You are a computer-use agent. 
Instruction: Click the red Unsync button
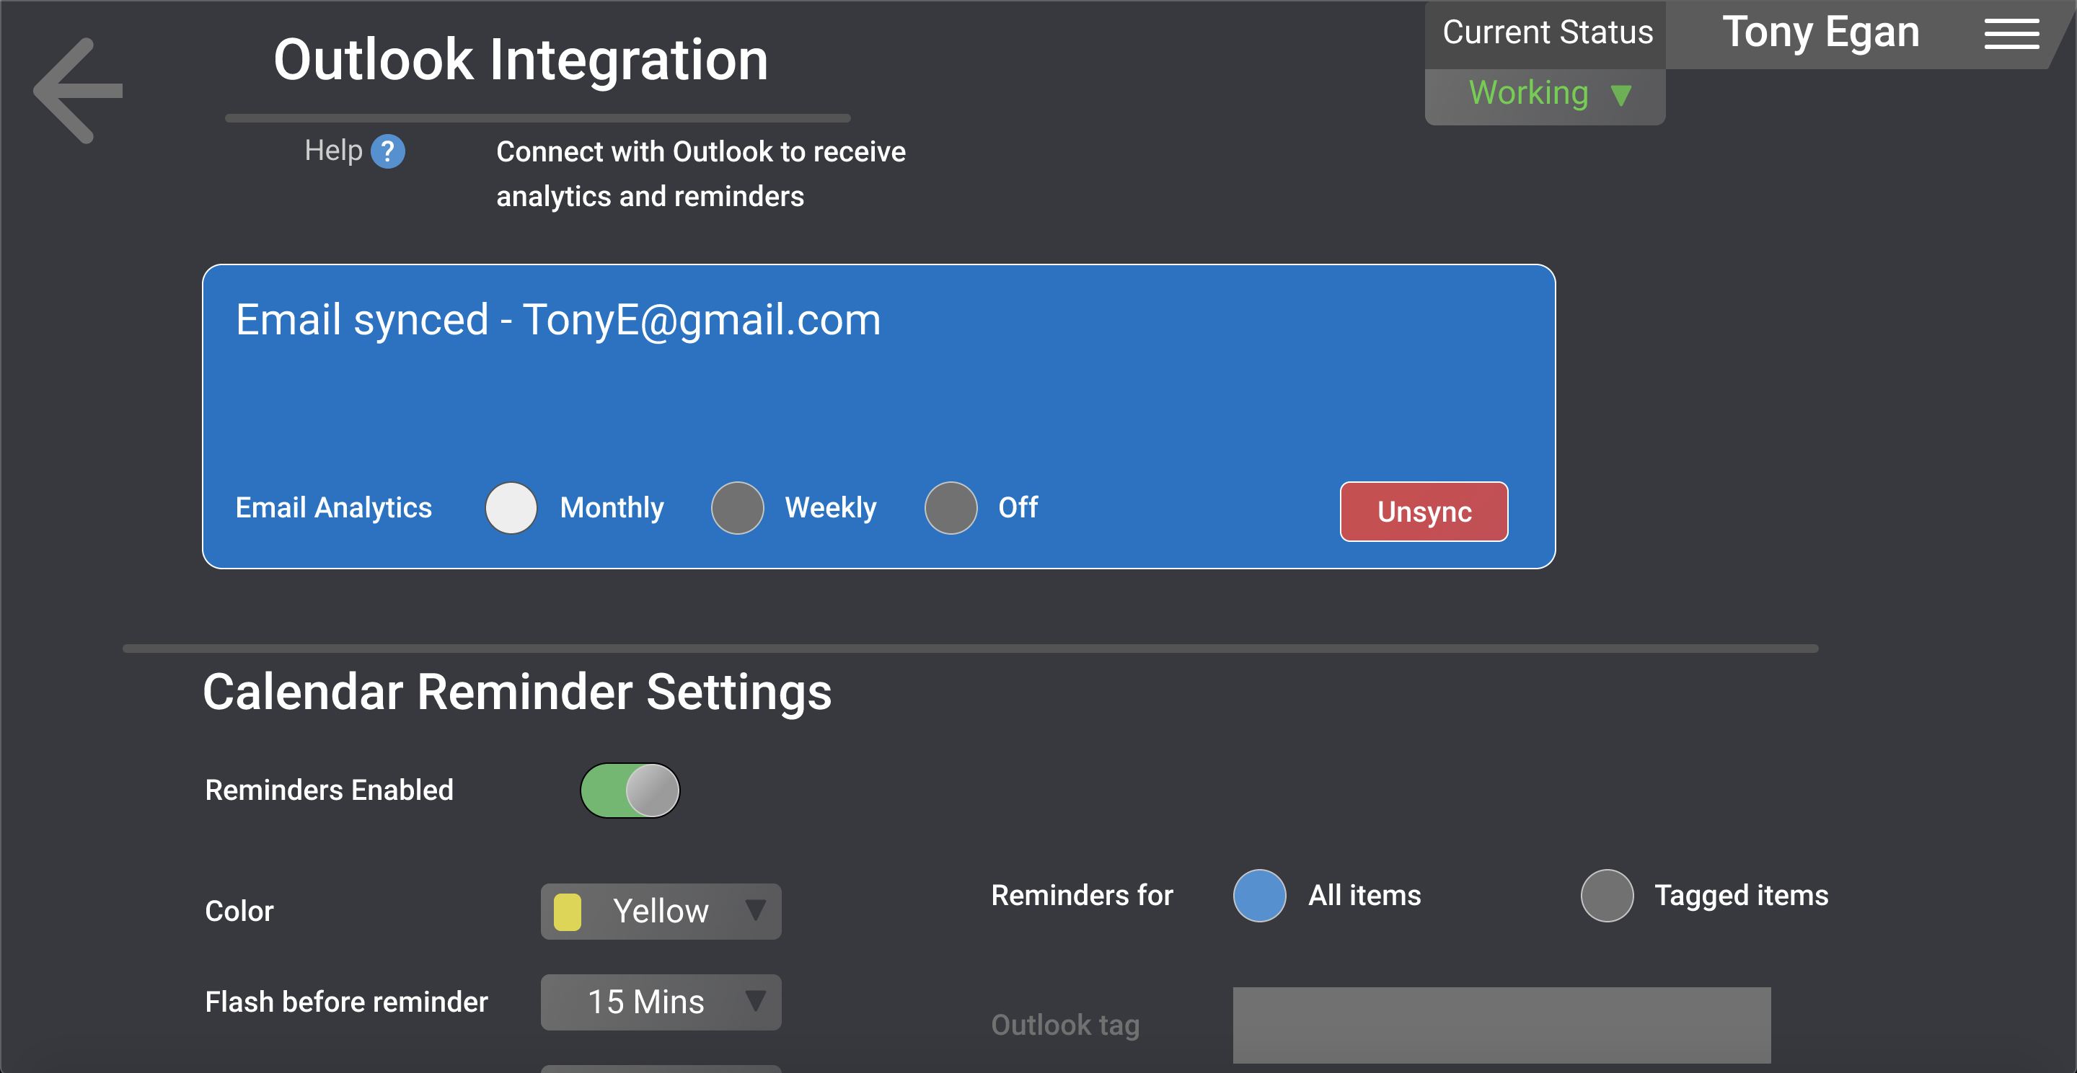point(1424,512)
